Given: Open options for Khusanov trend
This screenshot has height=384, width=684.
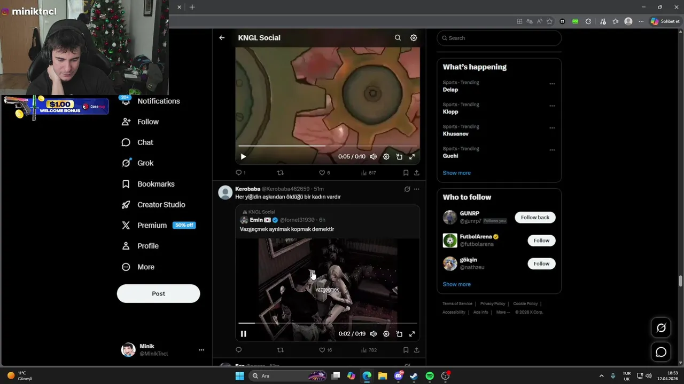Looking at the screenshot, I should coord(552,128).
